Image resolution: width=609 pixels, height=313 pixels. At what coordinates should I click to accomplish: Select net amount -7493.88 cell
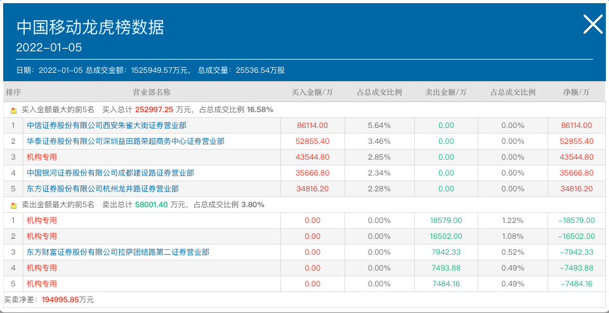tap(577, 268)
